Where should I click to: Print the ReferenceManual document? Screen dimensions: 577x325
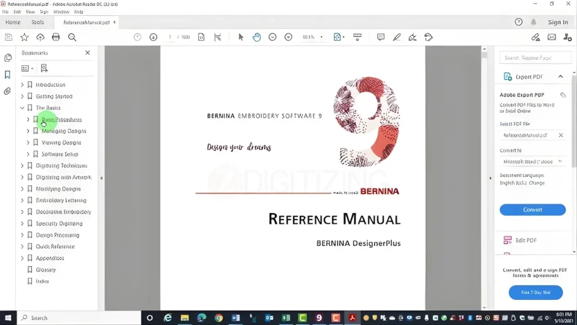point(56,37)
